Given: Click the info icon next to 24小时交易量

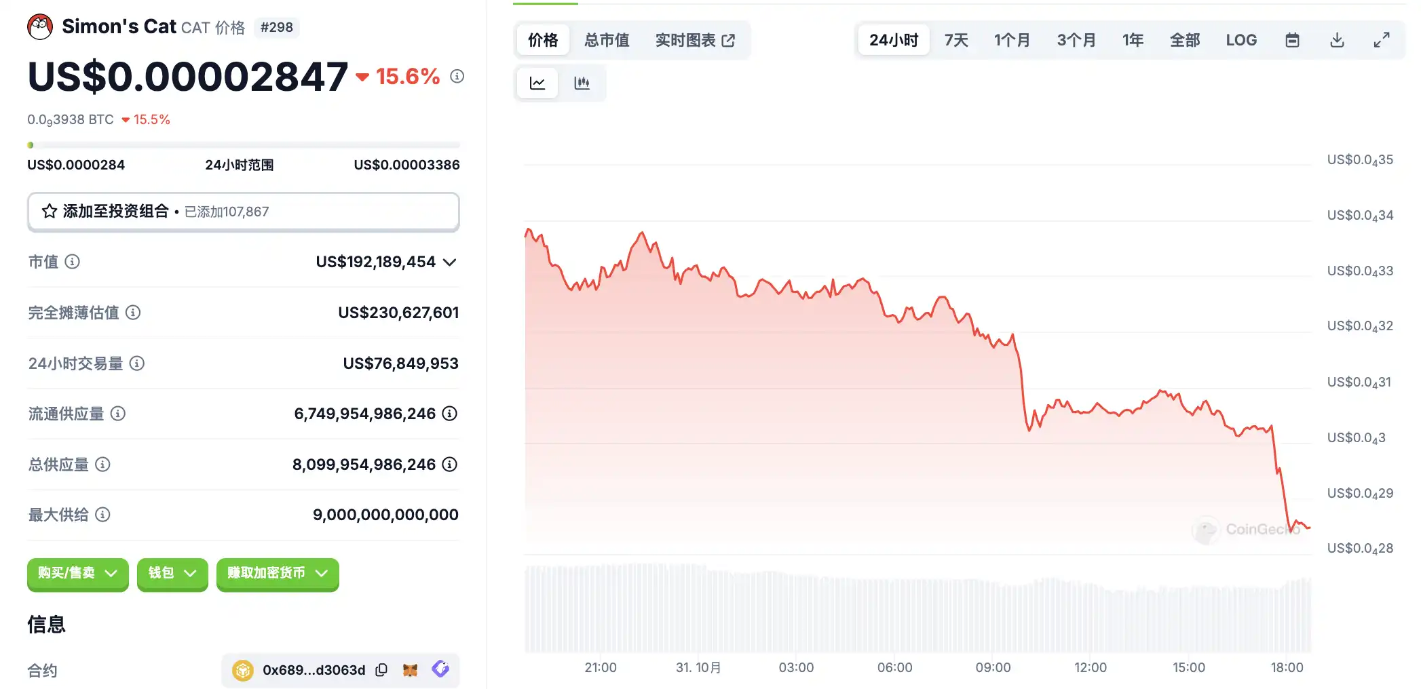Looking at the screenshot, I should tap(137, 363).
